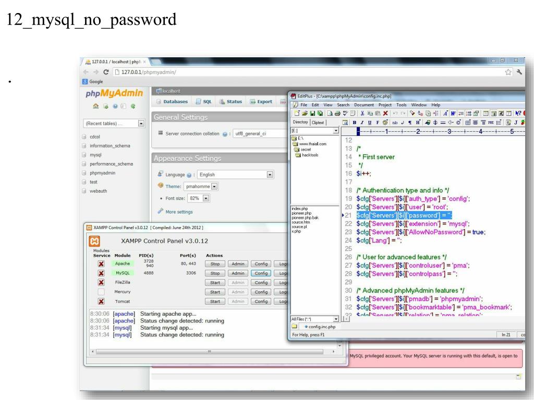Screen dimensions: 534x400
Task: Open the mysql database in the sidebar
Action: [x=96, y=155]
